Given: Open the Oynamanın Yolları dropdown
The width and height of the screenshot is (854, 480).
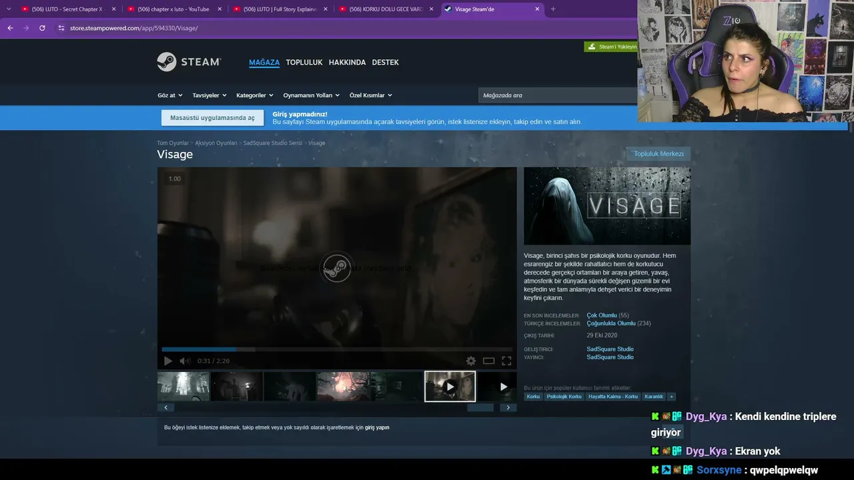Looking at the screenshot, I should tap(312, 95).
